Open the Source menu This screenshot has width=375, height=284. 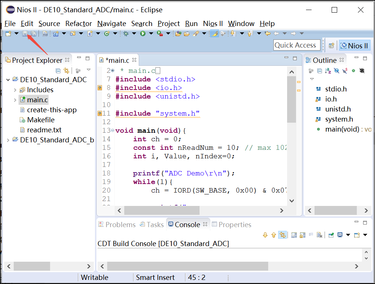point(49,23)
